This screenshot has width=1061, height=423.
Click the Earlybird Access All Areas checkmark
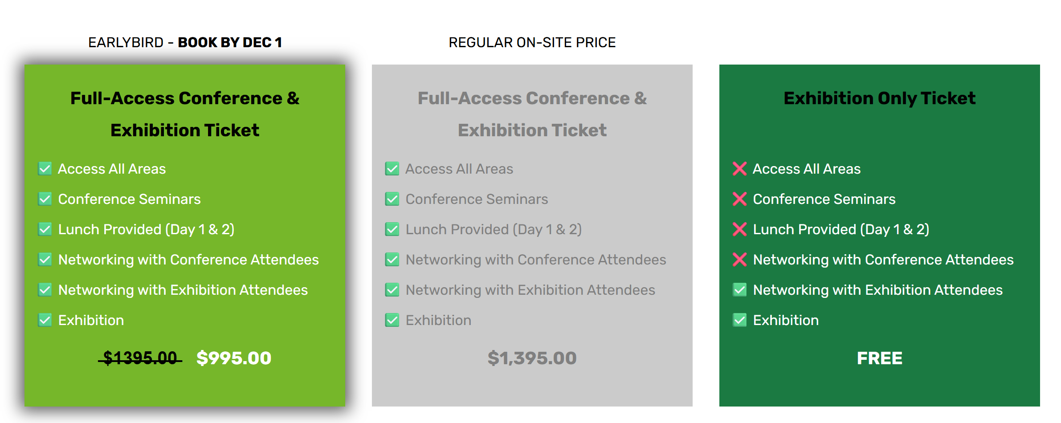(45, 169)
